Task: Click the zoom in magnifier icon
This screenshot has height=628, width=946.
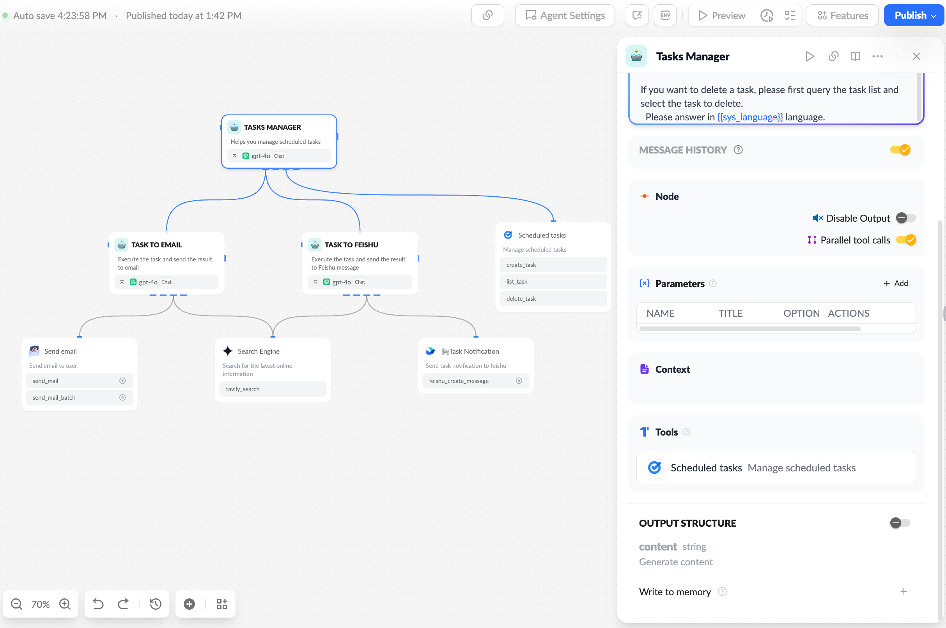Action: tap(65, 603)
